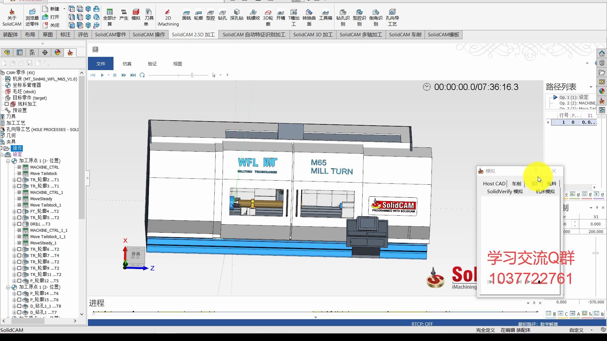
Task: Switch to SolidCAM 车削 ribbon tab
Action: pyautogui.click(x=405, y=35)
